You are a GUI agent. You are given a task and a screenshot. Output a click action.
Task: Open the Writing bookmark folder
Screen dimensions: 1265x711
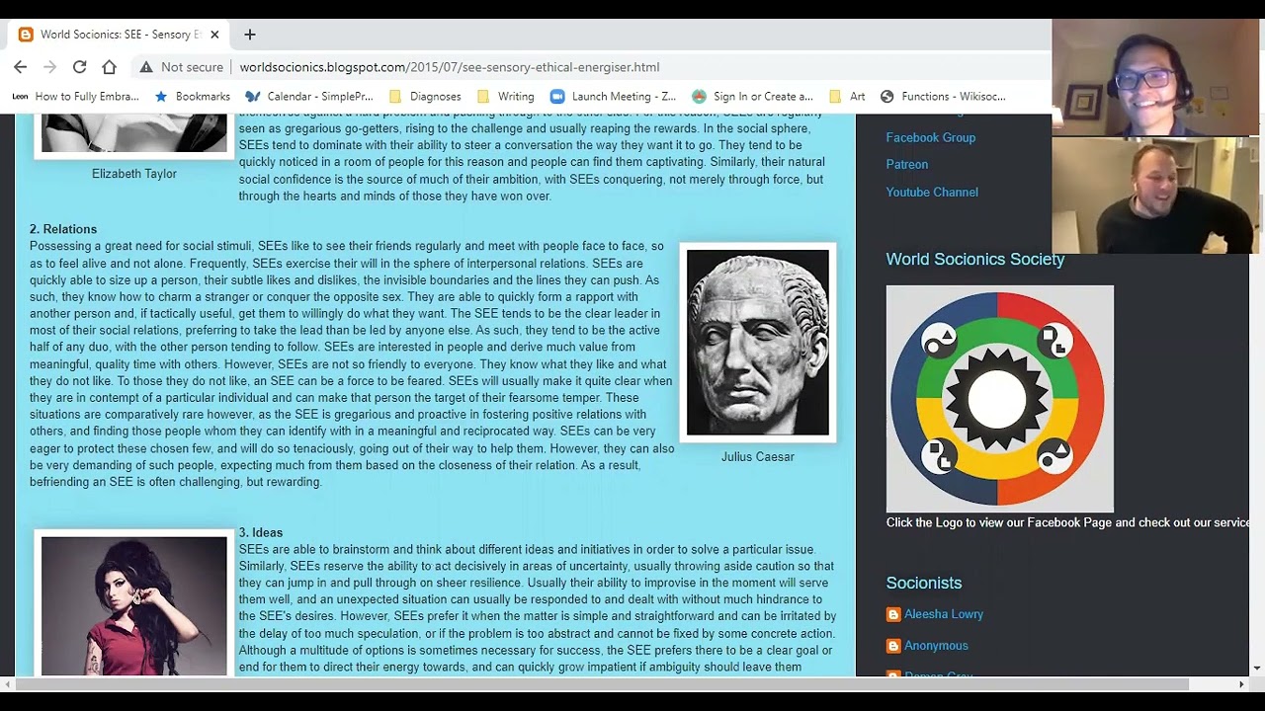pyautogui.click(x=505, y=97)
